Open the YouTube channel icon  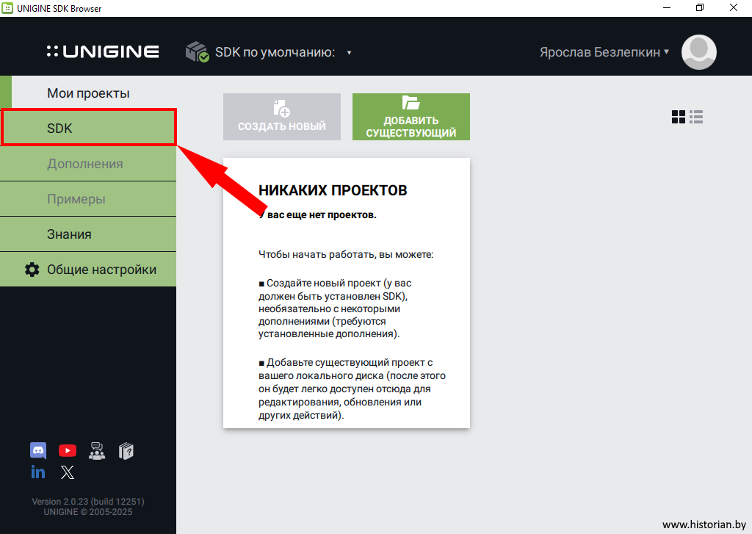(x=68, y=451)
